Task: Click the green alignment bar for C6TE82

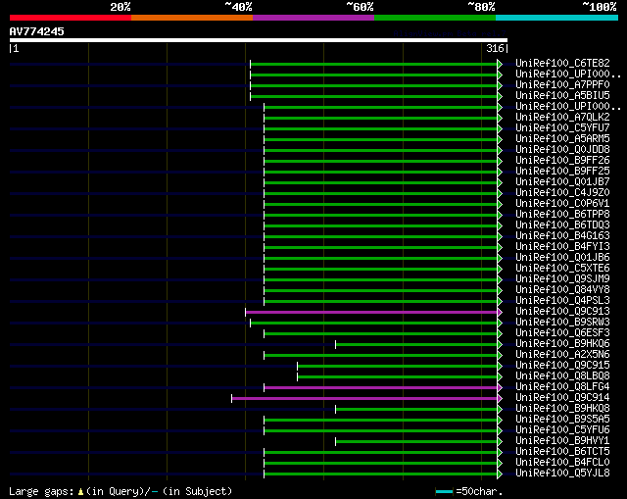Action: (x=373, y=64)
